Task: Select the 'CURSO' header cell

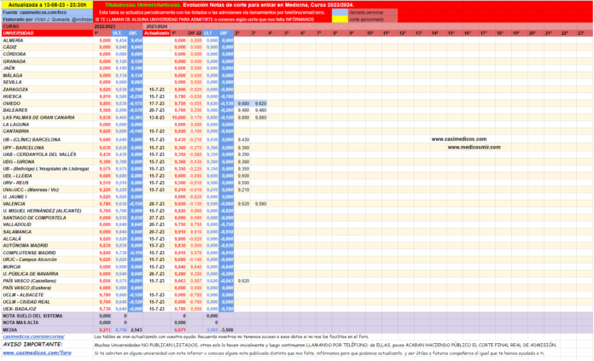Action: [47, 26]
